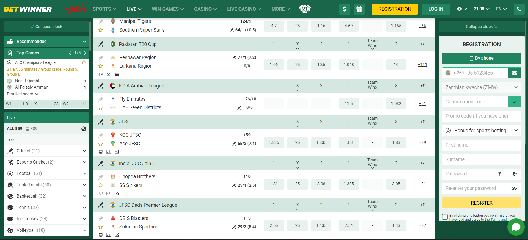Expand Detailed score for Nasaf Qarshi

tap(23, 94)
